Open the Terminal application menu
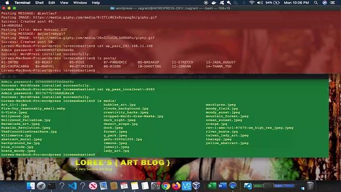This screenshot has width=341, height=192. click(x=22, y=3)
